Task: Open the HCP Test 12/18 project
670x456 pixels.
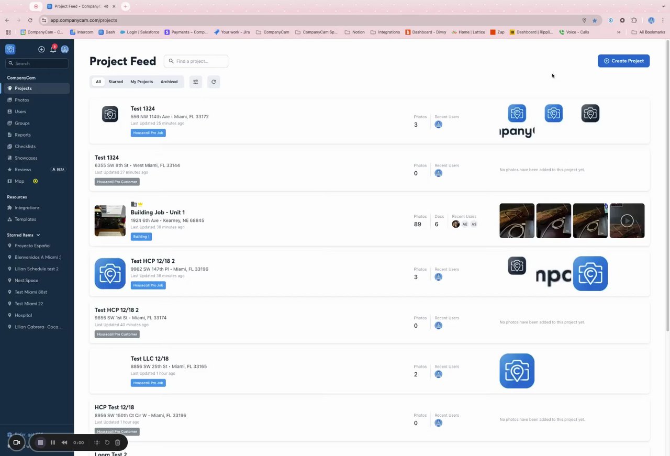Action: tap(114, 407)
